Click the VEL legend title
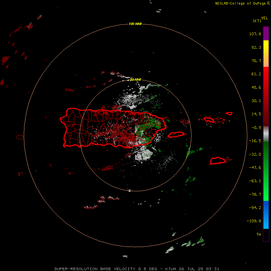The width and height of the screenshot is (271, 271). [x=264, y=18]
